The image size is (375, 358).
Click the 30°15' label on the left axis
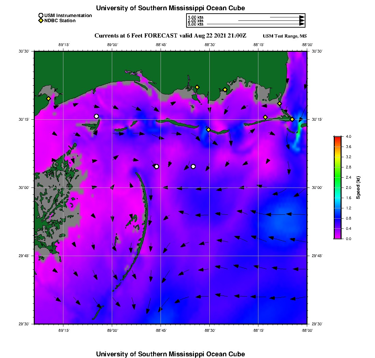click(26, 120)
